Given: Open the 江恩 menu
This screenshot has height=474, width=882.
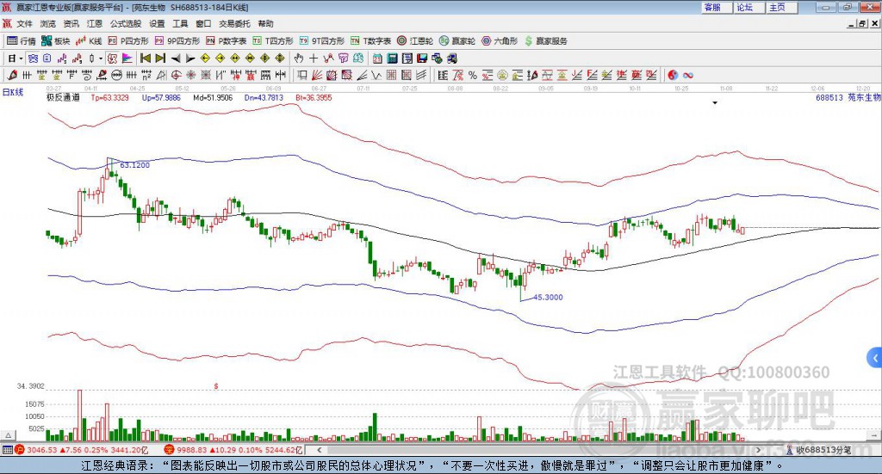Looking at the screenshot, I should tap(95, 23).
